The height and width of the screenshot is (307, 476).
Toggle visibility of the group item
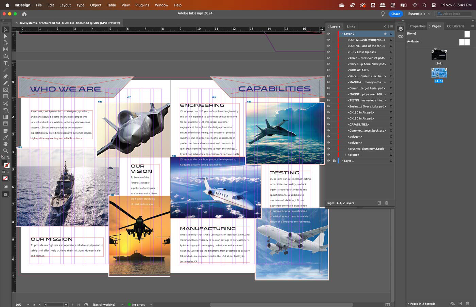[328, 155]
